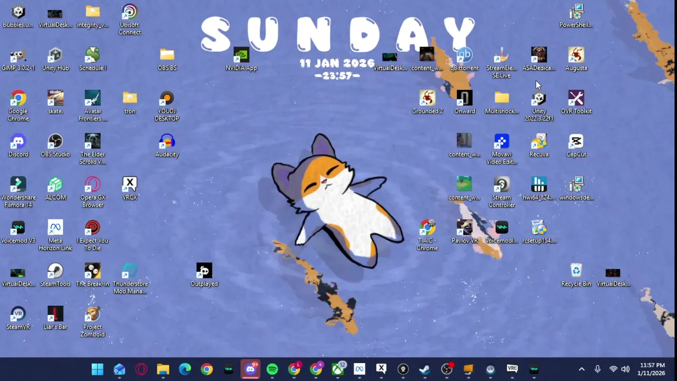
Task: Select the T.A.C - Chrome shortcut
Action: (x=427, y=236)
